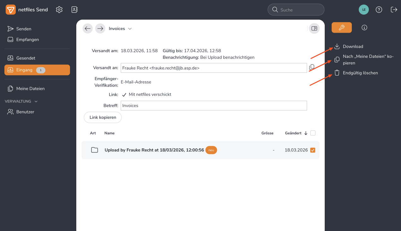The width and height of the screenshot is (401, 231).
Task: Click Endgültig löschen action
Action: [360, 73]
